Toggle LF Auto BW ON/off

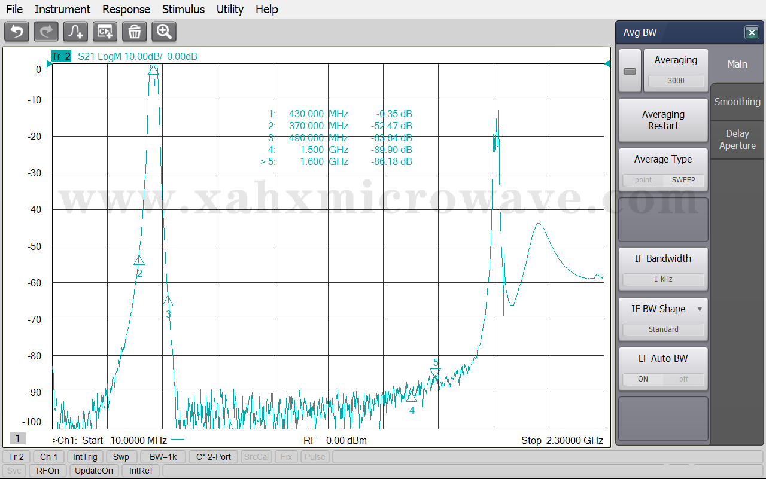[x=663, y=369]
